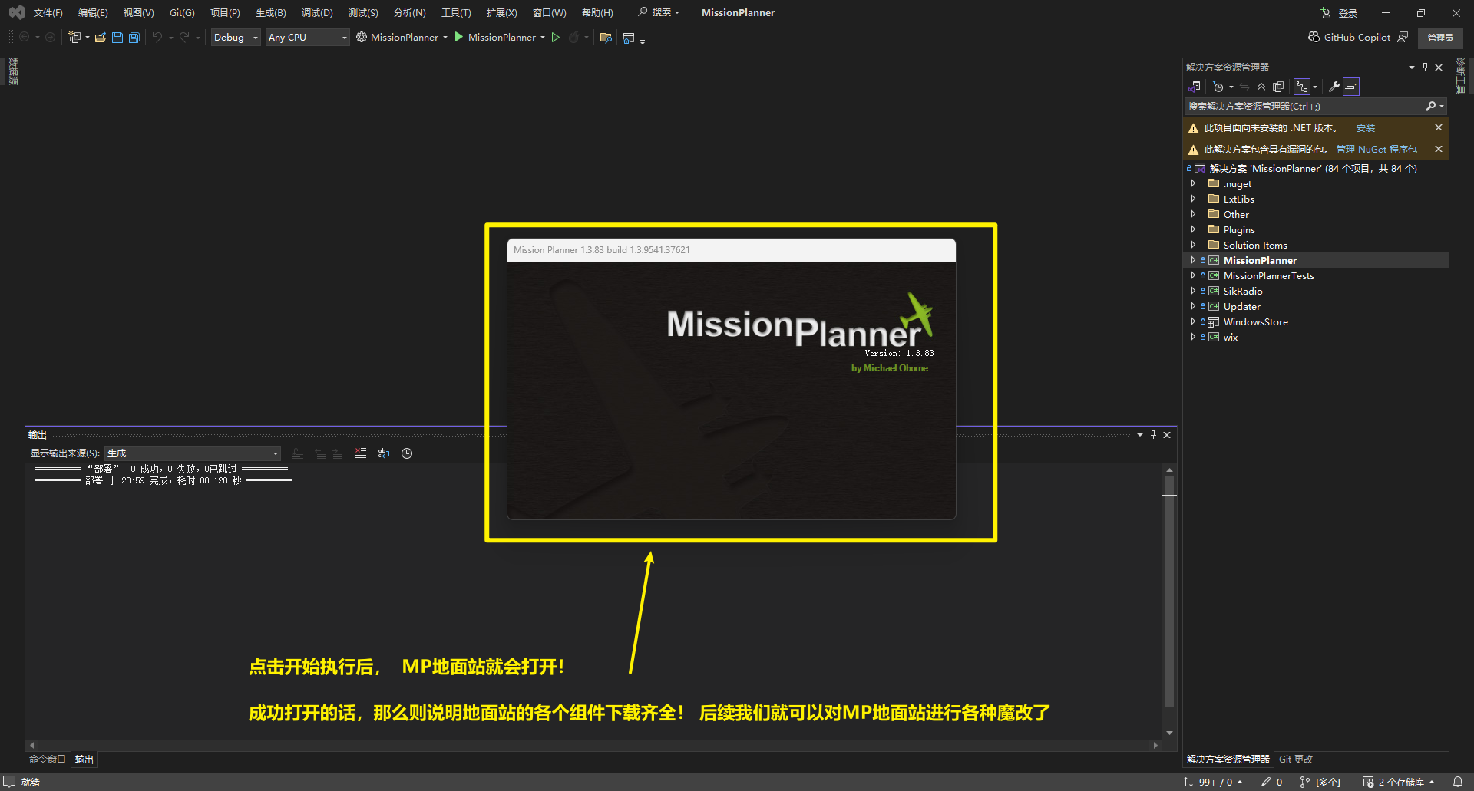Click the notifications bell in the status bar
This screenshot has width=1474, height=791.
(x=1457, y=782)
